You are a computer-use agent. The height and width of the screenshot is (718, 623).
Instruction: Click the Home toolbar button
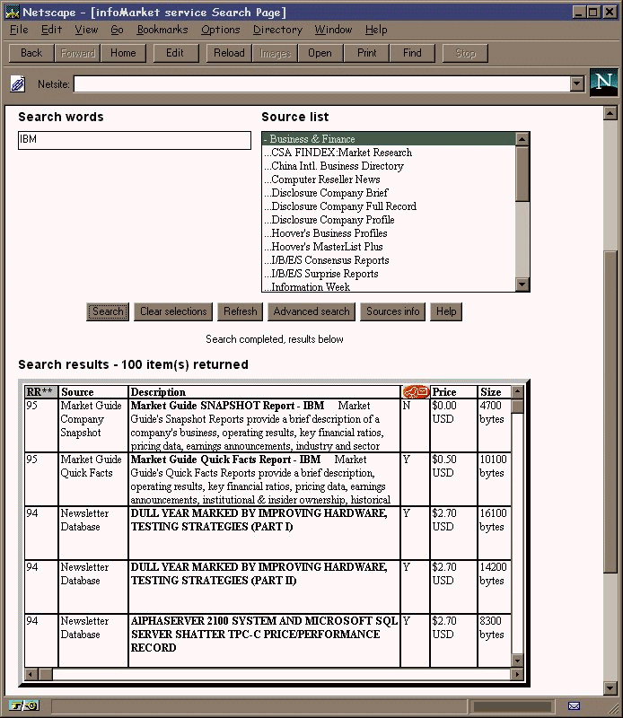(x=123, y=53)
